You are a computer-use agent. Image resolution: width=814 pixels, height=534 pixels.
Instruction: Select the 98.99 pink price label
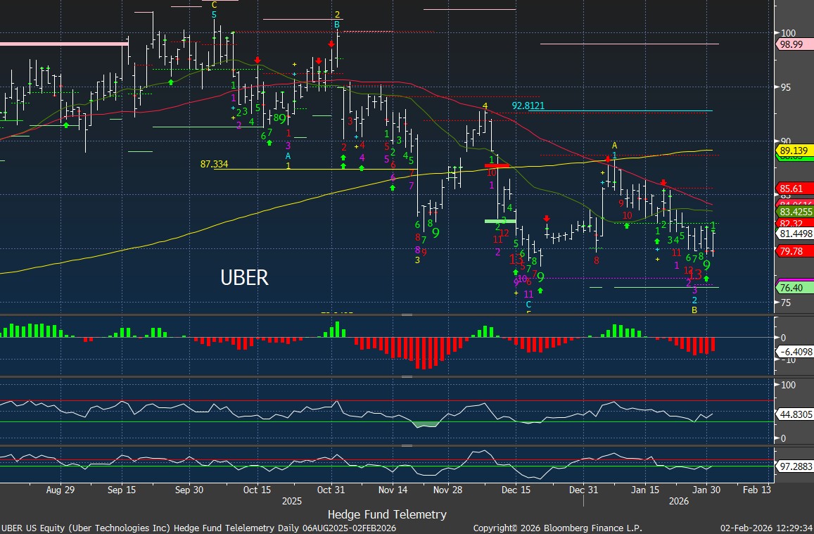(x=794, y=44)
